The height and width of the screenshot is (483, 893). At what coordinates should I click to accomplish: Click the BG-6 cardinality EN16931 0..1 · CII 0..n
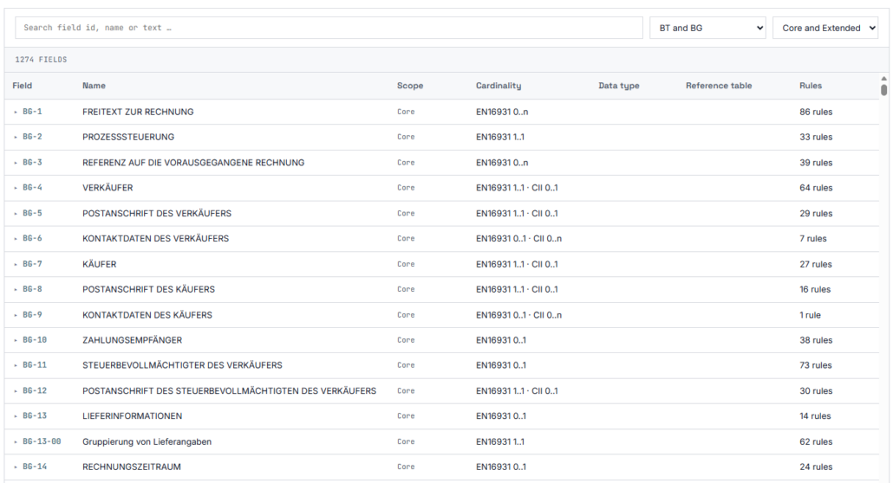pos(518,238)
